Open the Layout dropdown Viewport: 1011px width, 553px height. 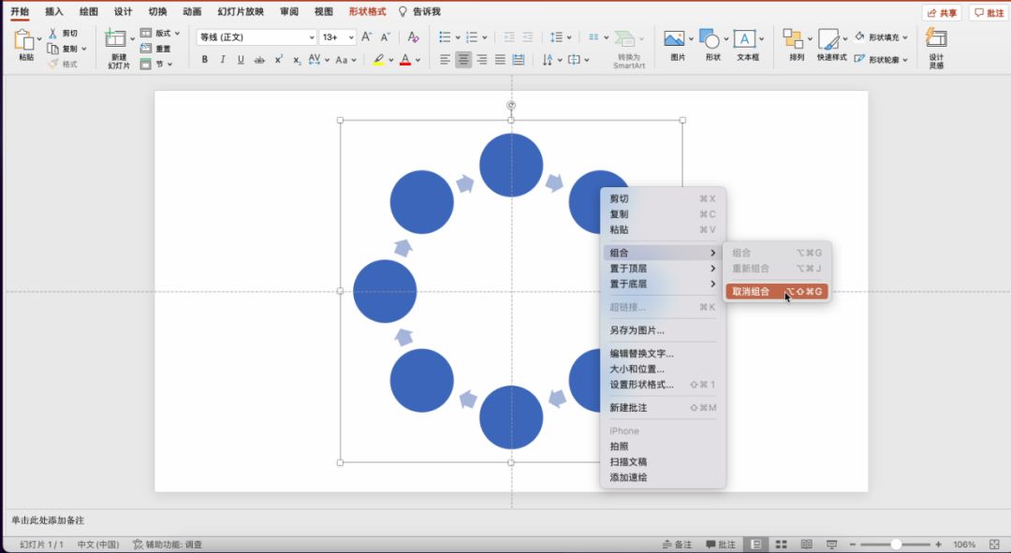coord(160,33)
